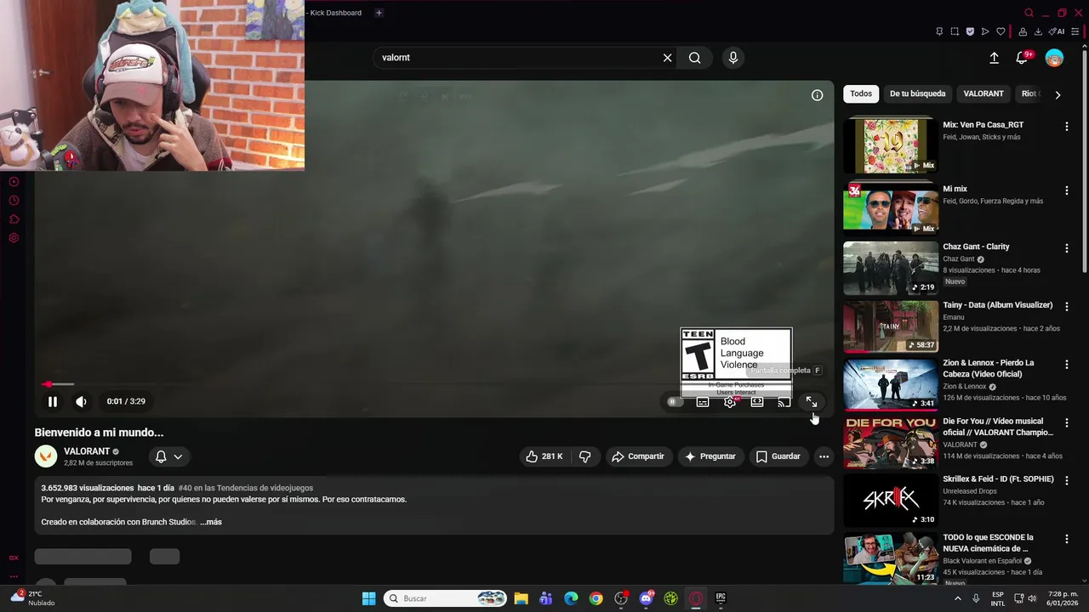Click the Compartir button
Screen dimensions: 1089x612
tap(638, 456)
